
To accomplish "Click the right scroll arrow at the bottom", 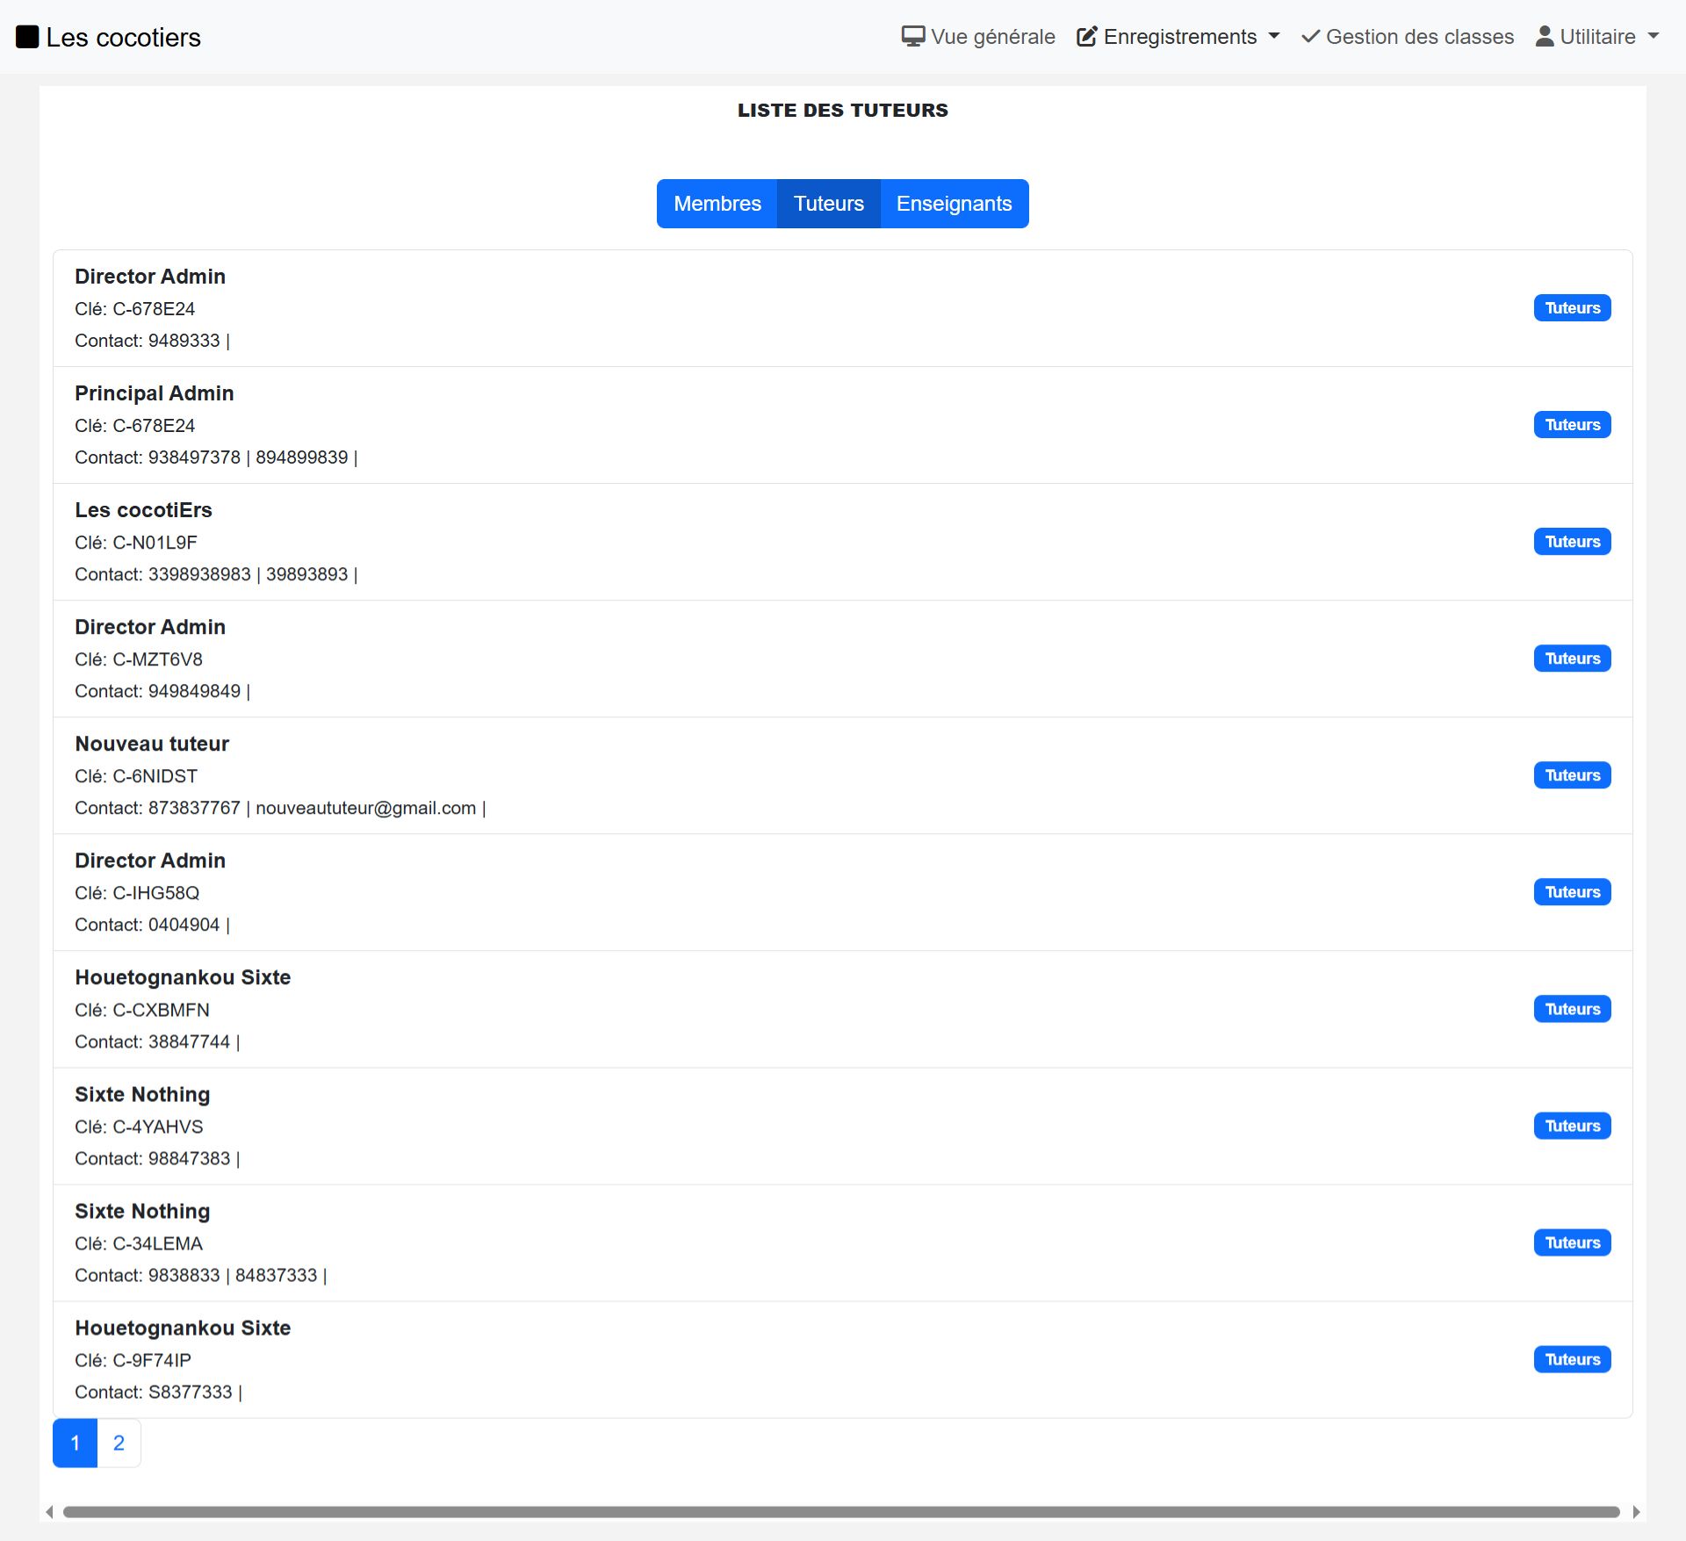I will (x=1636, y=1512).
